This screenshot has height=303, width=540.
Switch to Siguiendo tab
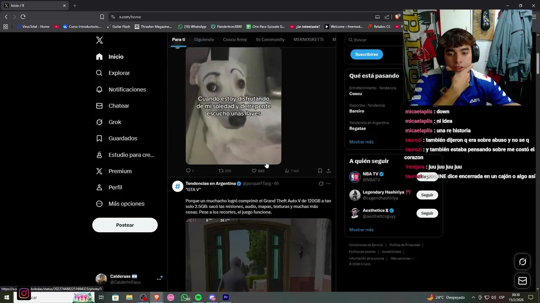[204, 40]
